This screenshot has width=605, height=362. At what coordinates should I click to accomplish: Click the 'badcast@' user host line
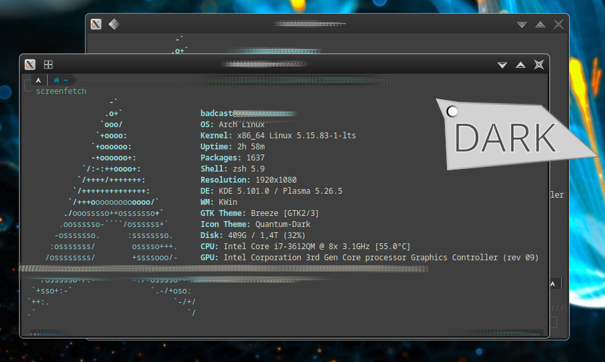[x=249, y=113]
